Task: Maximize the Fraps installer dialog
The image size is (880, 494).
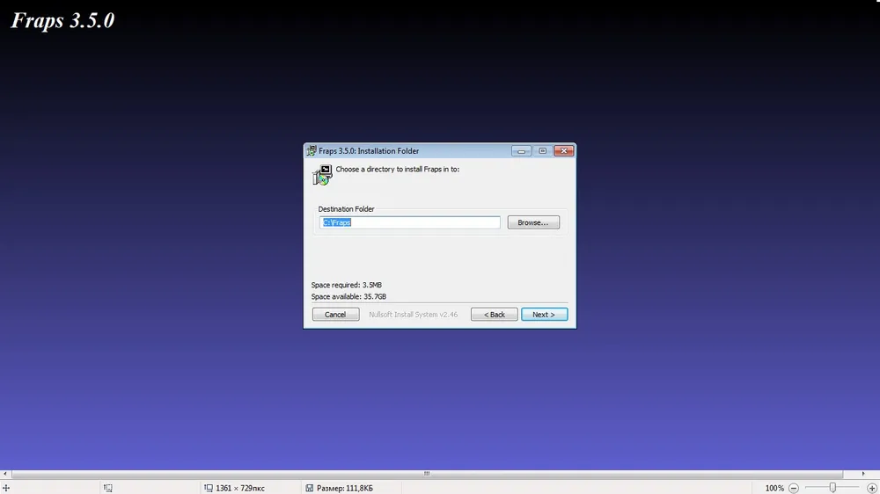Action: (x=542, y=151)
